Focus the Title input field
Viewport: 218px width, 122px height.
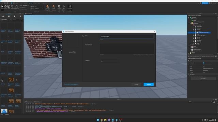[x=127, y=37]
